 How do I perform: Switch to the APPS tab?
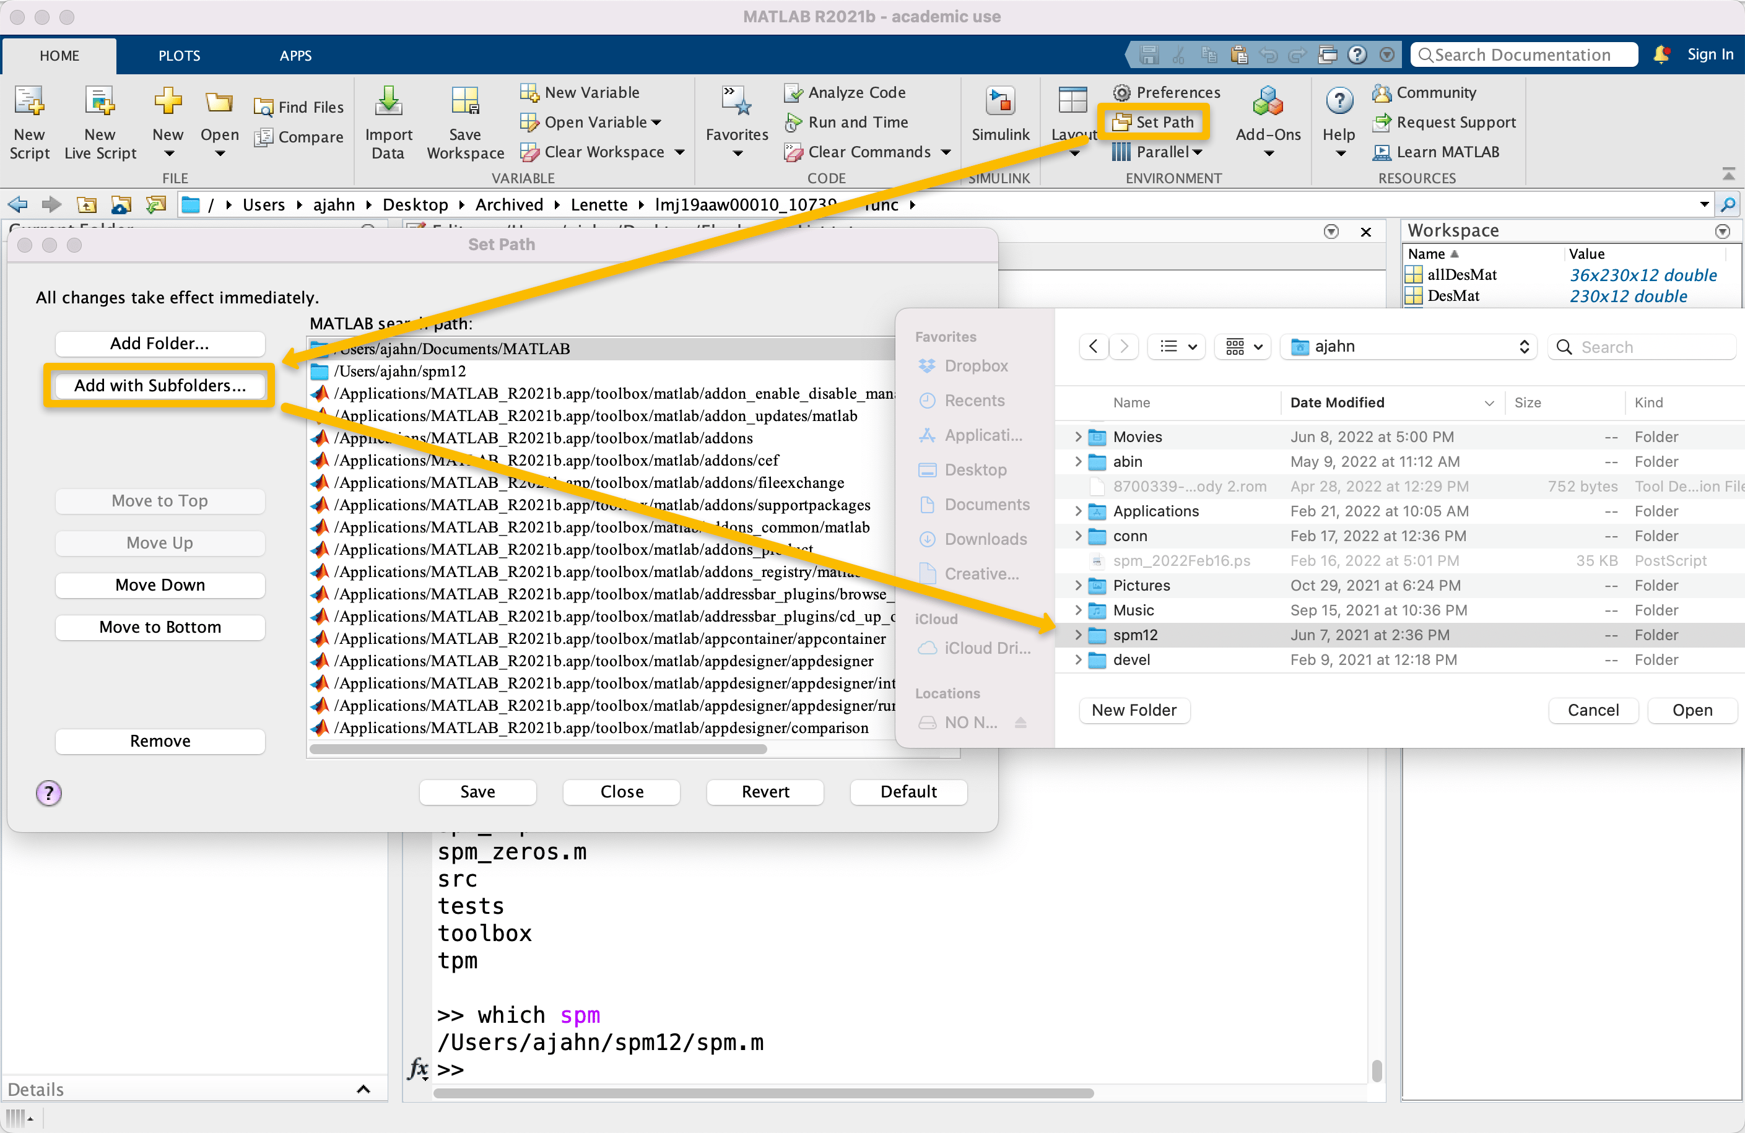tap(295, 56)
